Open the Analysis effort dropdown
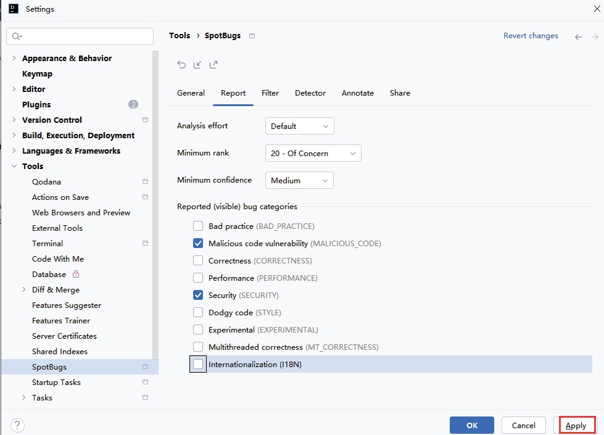The width and height of the screenshot is (604, 435). pyautogui.click(x=300, y=126)
